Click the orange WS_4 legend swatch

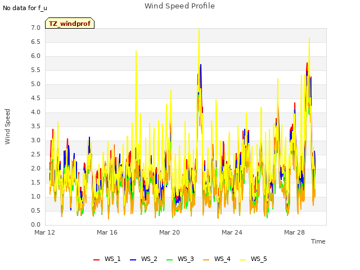(206, 260)
